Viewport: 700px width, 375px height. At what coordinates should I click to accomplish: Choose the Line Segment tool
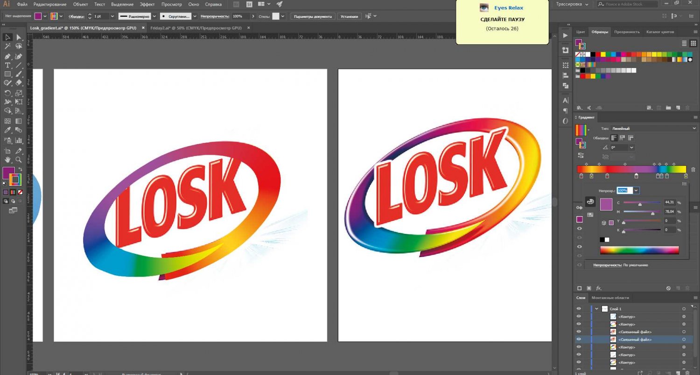[19, 65]
